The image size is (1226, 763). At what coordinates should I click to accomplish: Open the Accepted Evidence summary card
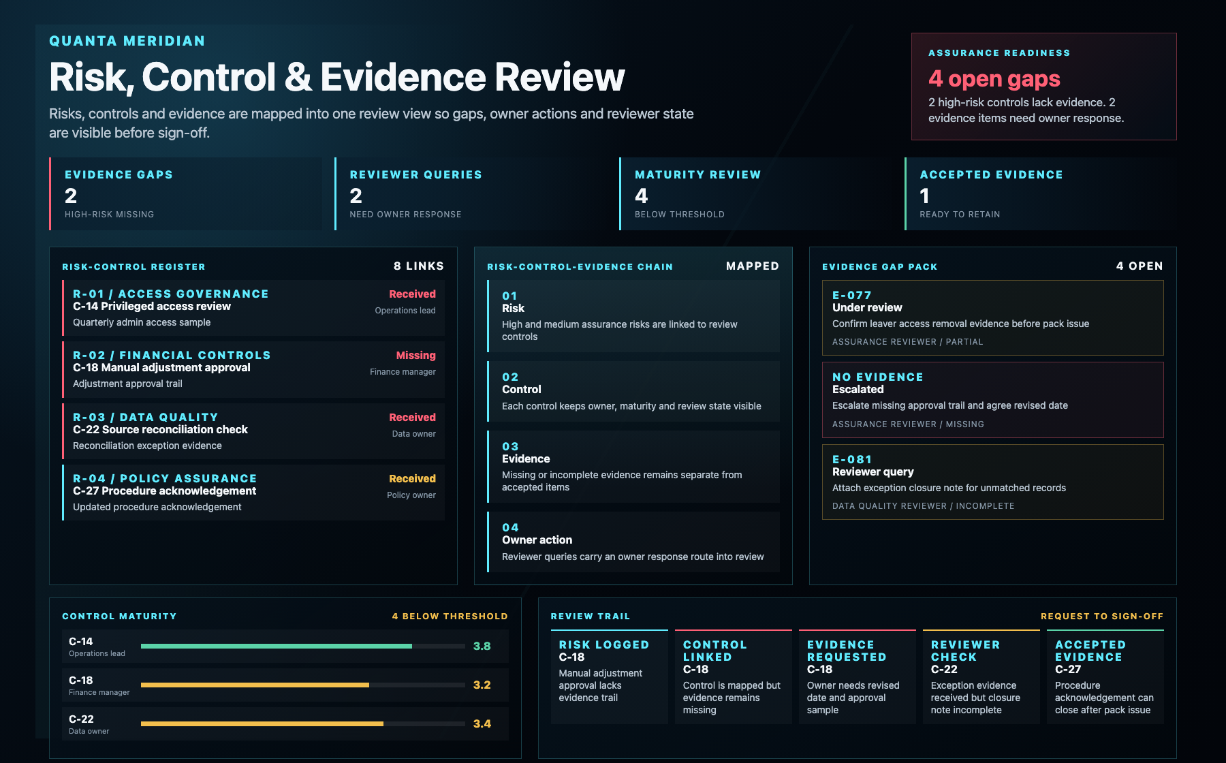[x=1041, y=194]
